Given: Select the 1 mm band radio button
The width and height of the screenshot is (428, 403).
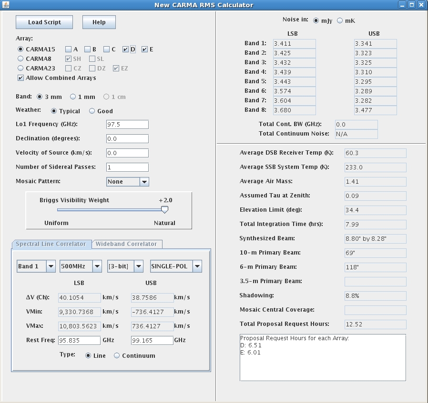Looking at the screenshot, I should [73, 97].
